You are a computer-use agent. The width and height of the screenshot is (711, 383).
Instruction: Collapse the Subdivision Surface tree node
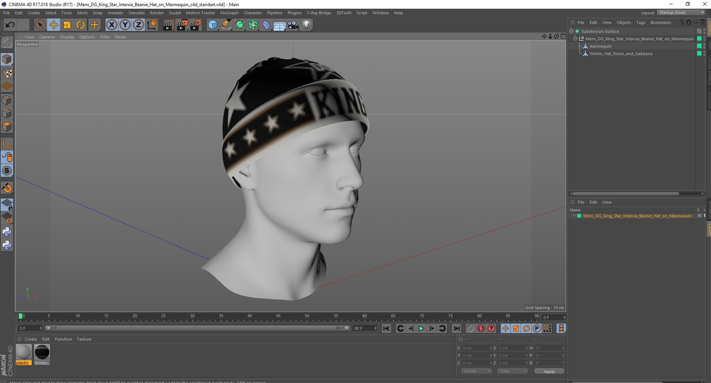tap(571, 31)
